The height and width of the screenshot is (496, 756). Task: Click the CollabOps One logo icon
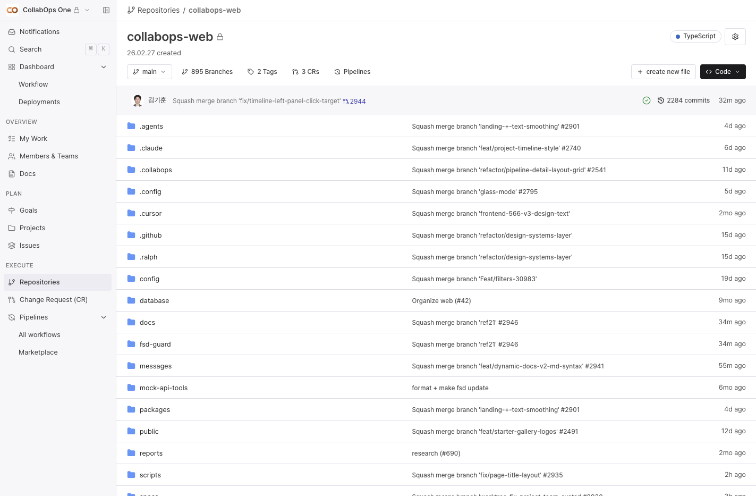pyautogui.click(x=12, y=10)
